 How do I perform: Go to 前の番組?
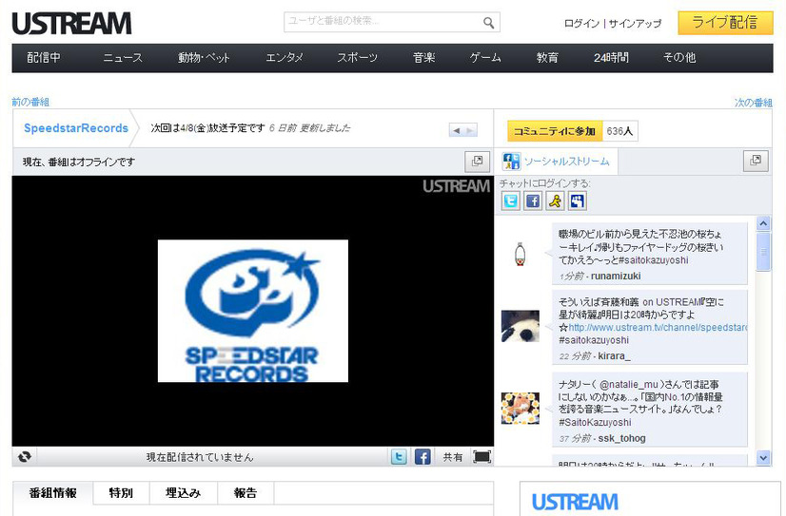30,102
